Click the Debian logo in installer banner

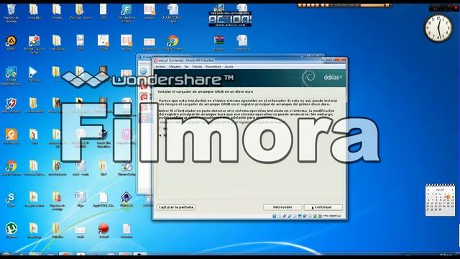308,77
